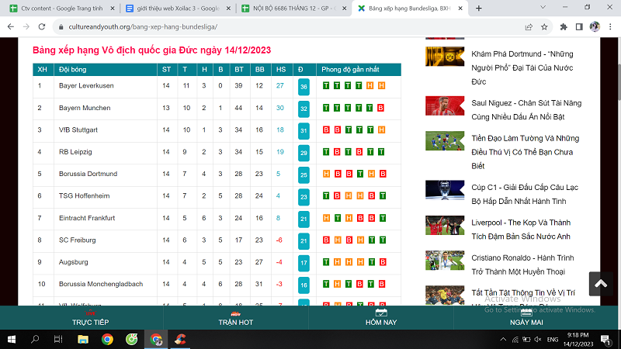Open tab search chevron
621x349 pixels.
point(543,7)
